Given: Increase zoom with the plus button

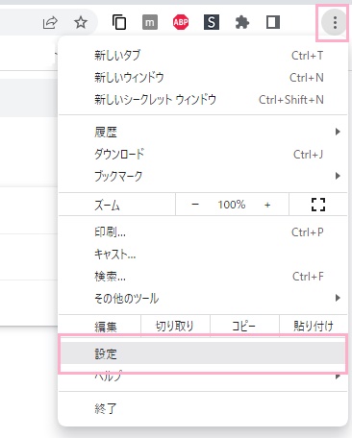Looking at the screenshot, I should tap(267, 205).
